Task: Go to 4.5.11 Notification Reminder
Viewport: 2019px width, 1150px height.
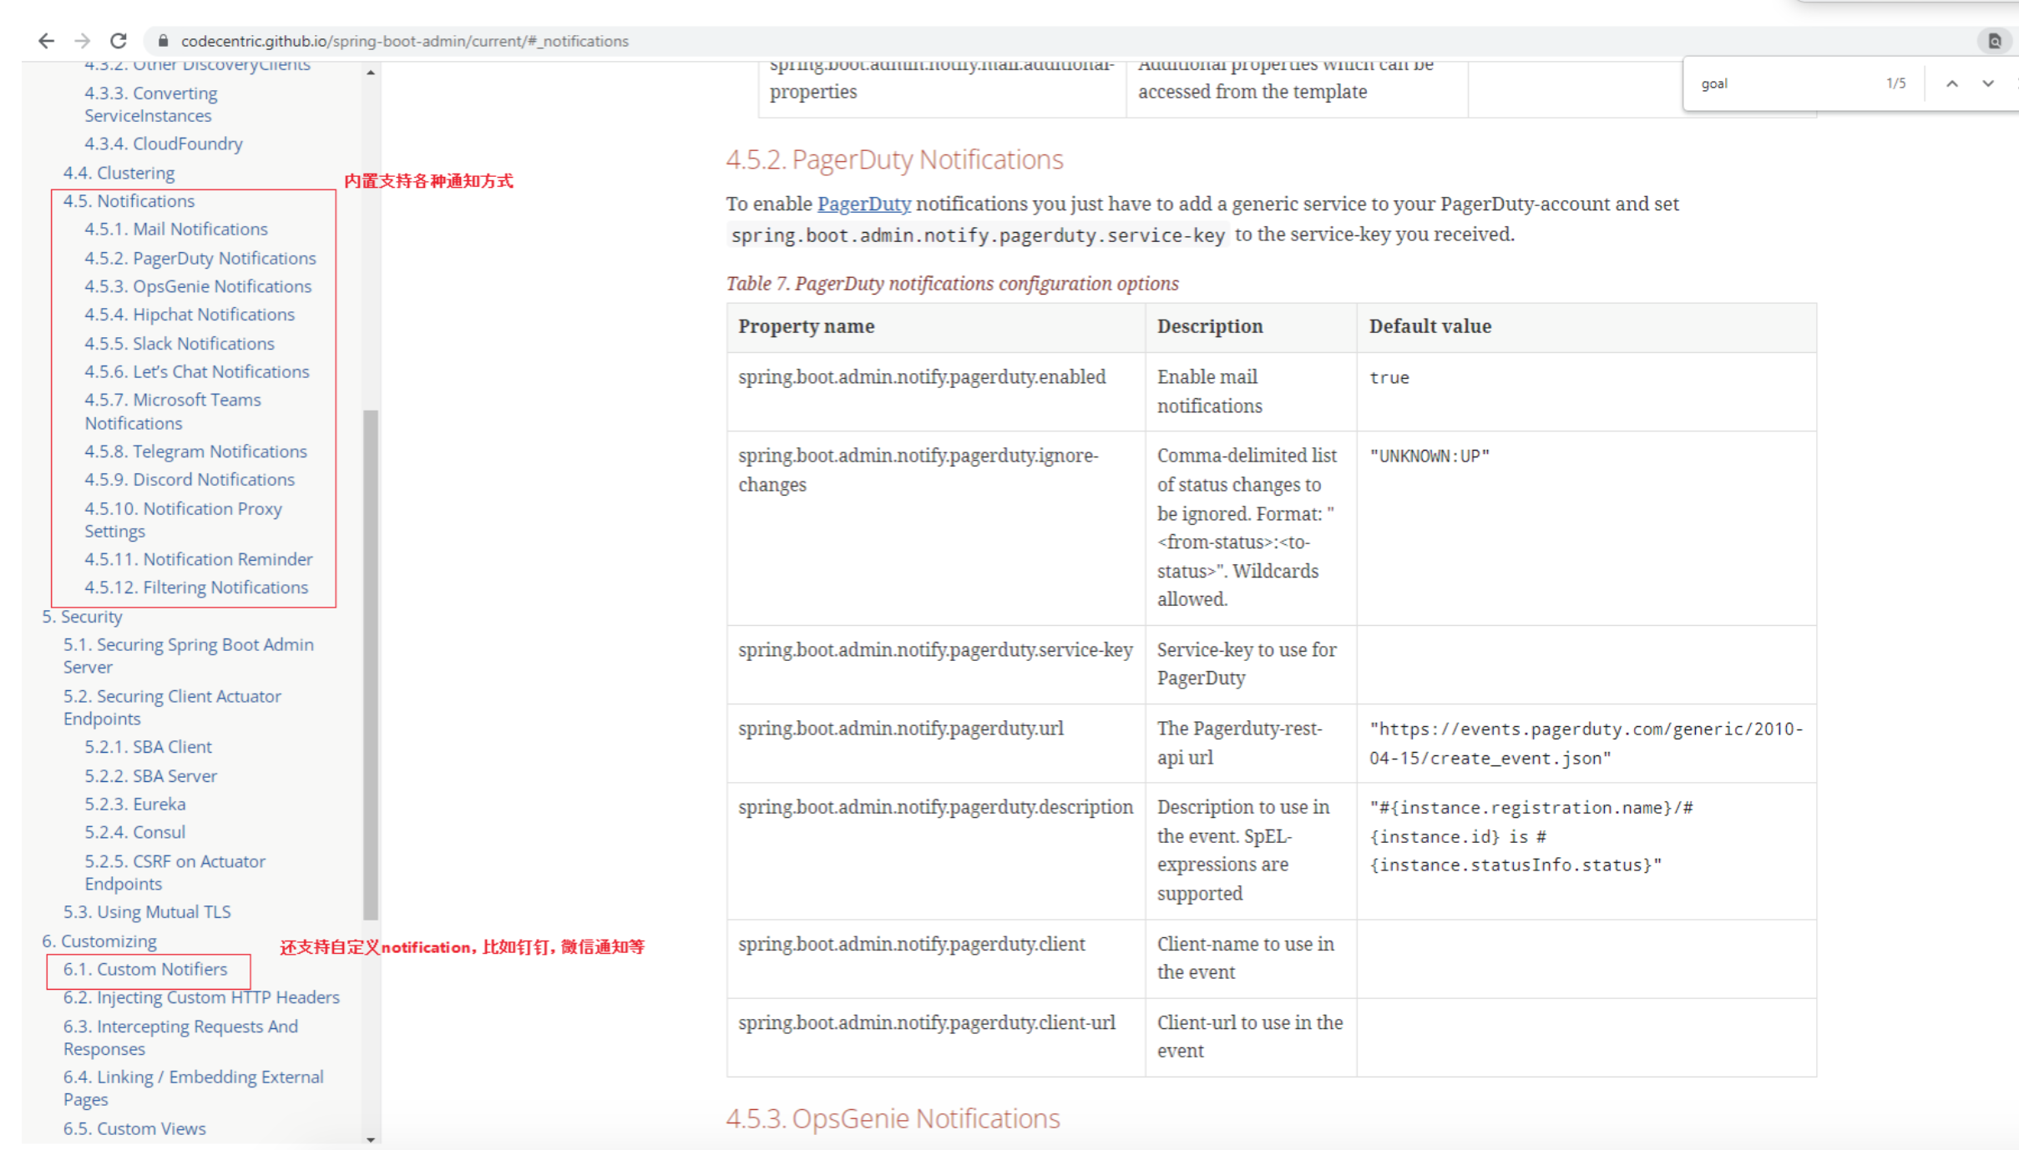Action: tap(199, 559)
